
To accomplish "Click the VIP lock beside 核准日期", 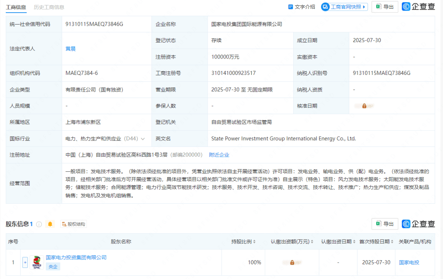I will click(x=364, y=106).
